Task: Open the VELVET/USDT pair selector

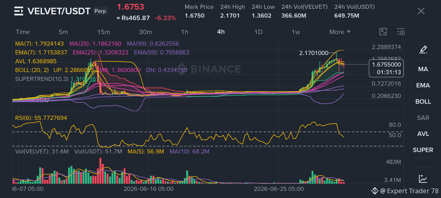Action: coord(59,11)
